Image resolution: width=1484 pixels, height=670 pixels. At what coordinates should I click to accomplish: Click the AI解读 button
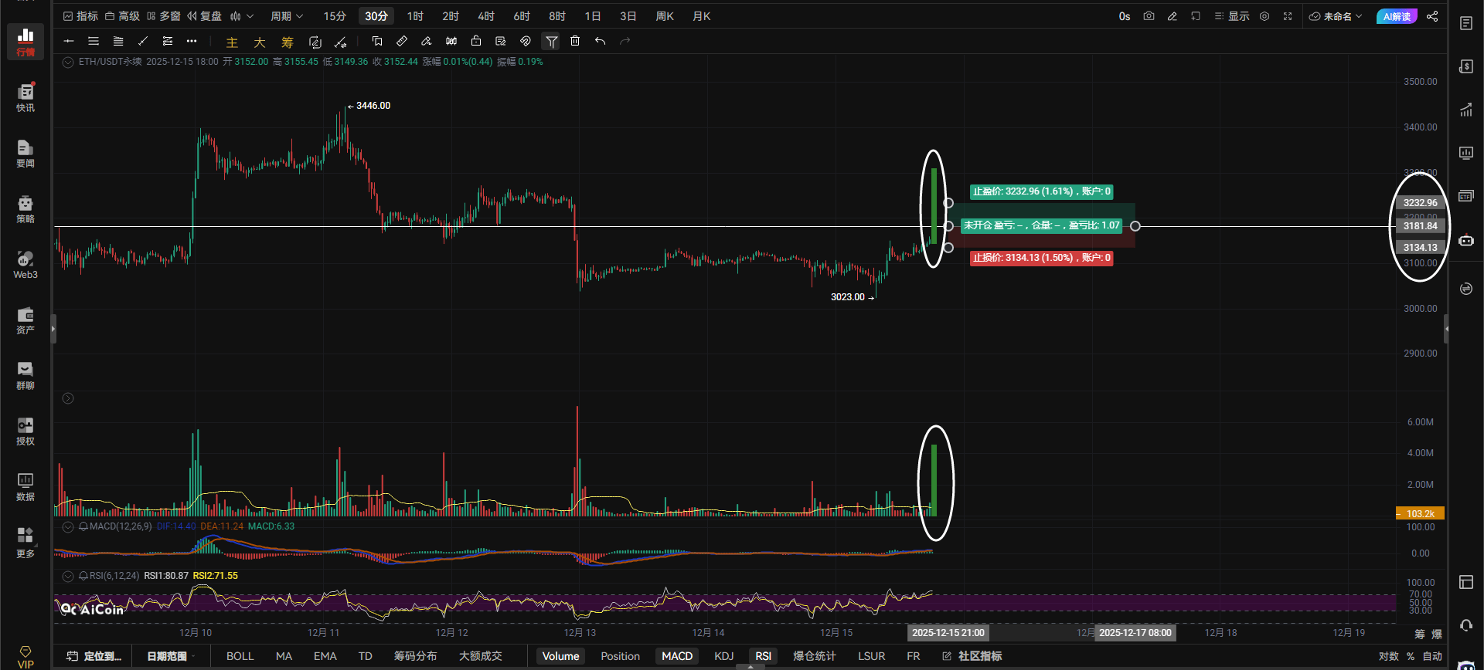[x=1397, y=16]
